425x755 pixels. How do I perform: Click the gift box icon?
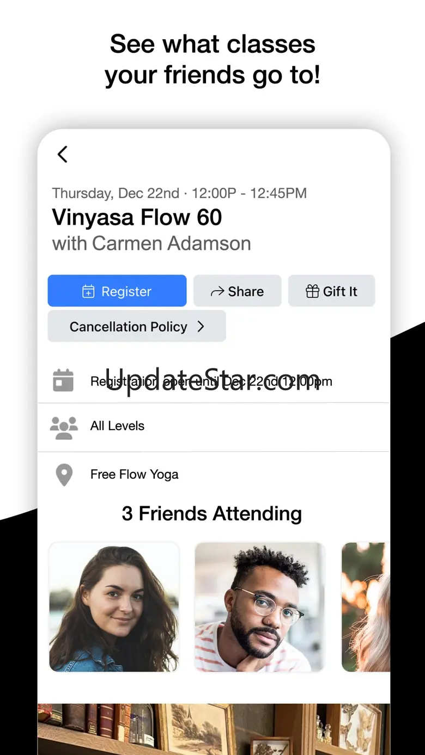tap(312, 292)
